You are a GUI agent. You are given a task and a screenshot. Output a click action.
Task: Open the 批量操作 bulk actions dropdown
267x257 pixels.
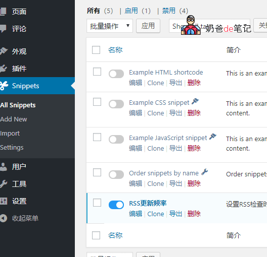click(110, 26)
